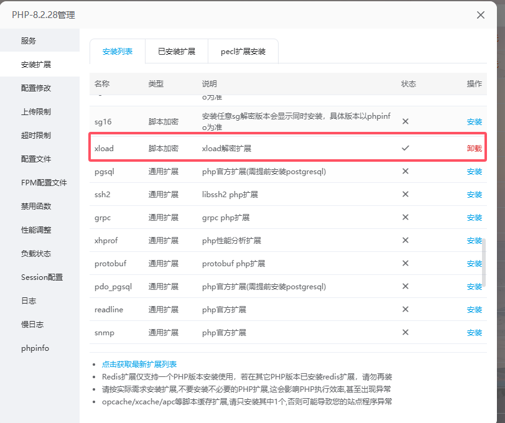This screenshot has height=423, width=505.
Task: Install the grpc extension
Action: pyautogui.click(x=474, y=218)
